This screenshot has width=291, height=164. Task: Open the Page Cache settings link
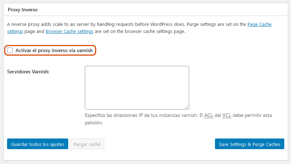(259, 24)
